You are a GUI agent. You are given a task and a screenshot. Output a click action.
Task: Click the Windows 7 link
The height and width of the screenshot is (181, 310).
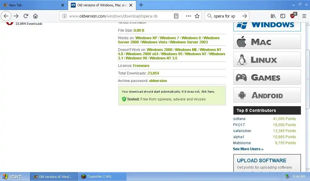point(169,38)
